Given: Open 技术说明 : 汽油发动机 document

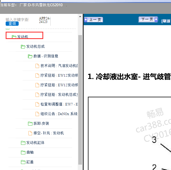Looking at the screenshot, I should click(59, 66).
